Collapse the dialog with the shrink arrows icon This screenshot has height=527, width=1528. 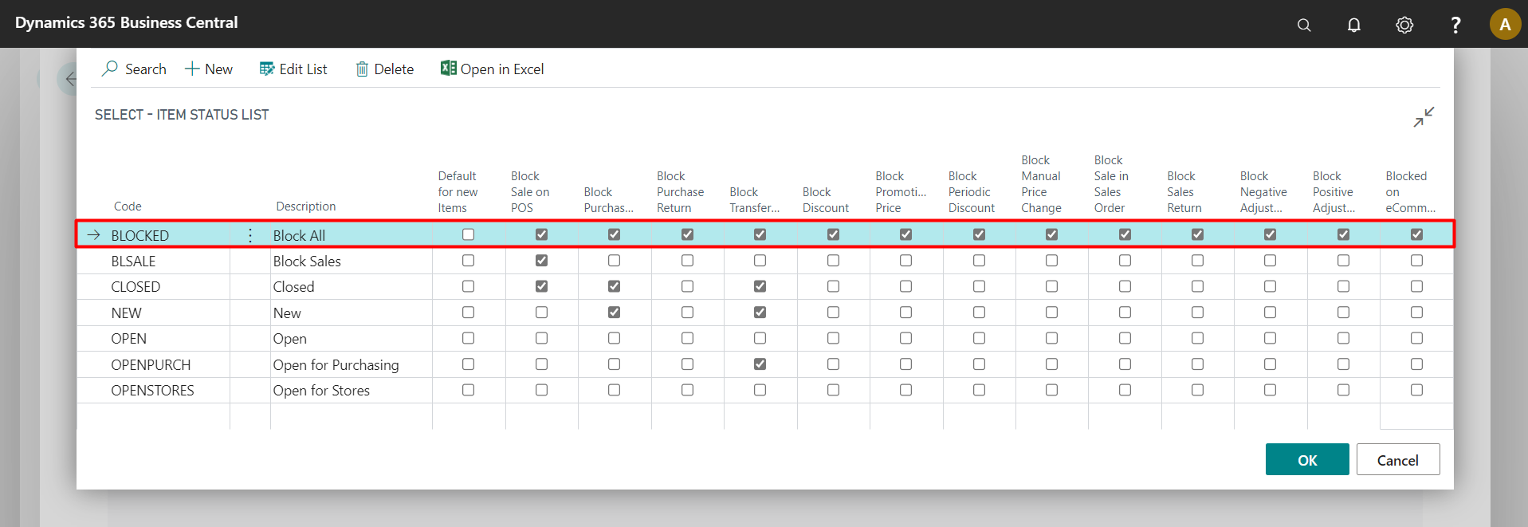click(x=1424, y=117)
